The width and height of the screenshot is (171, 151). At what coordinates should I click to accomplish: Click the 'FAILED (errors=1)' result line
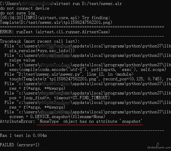click(x=20, y=145)
